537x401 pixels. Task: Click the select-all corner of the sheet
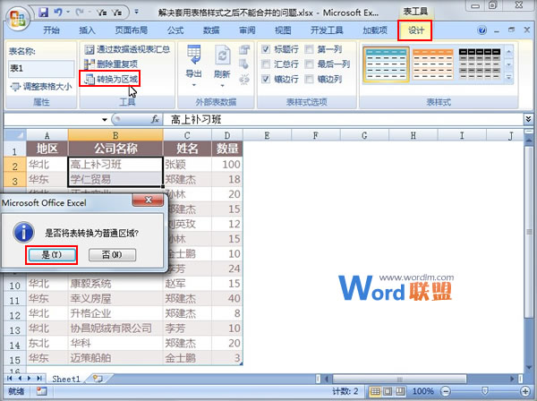pyautogui.click(x=15, y=135)
